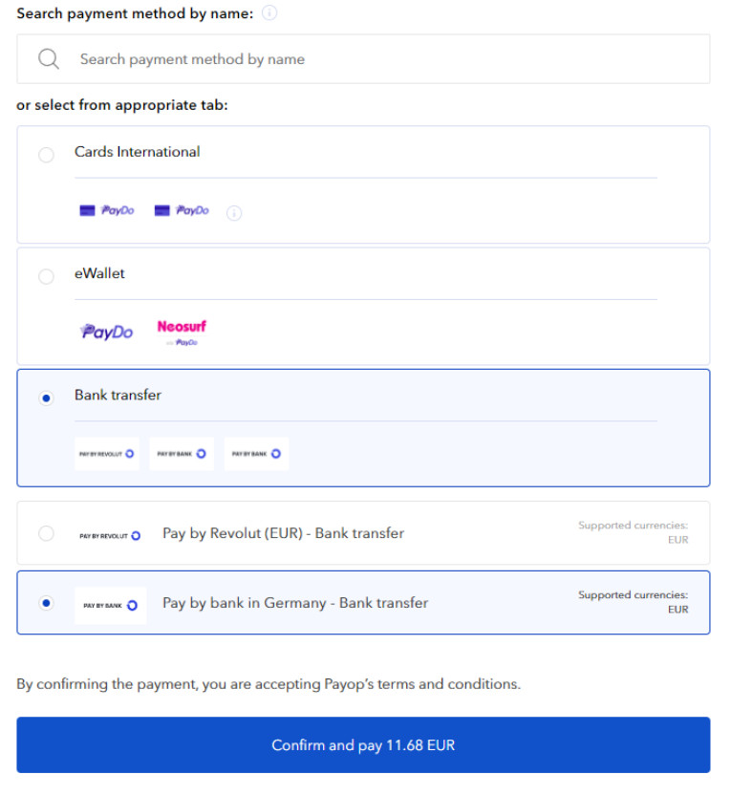Click Pay by Revolut (EUR) - Bank transfer label
731x796 pixels.
tap(283, 533)
